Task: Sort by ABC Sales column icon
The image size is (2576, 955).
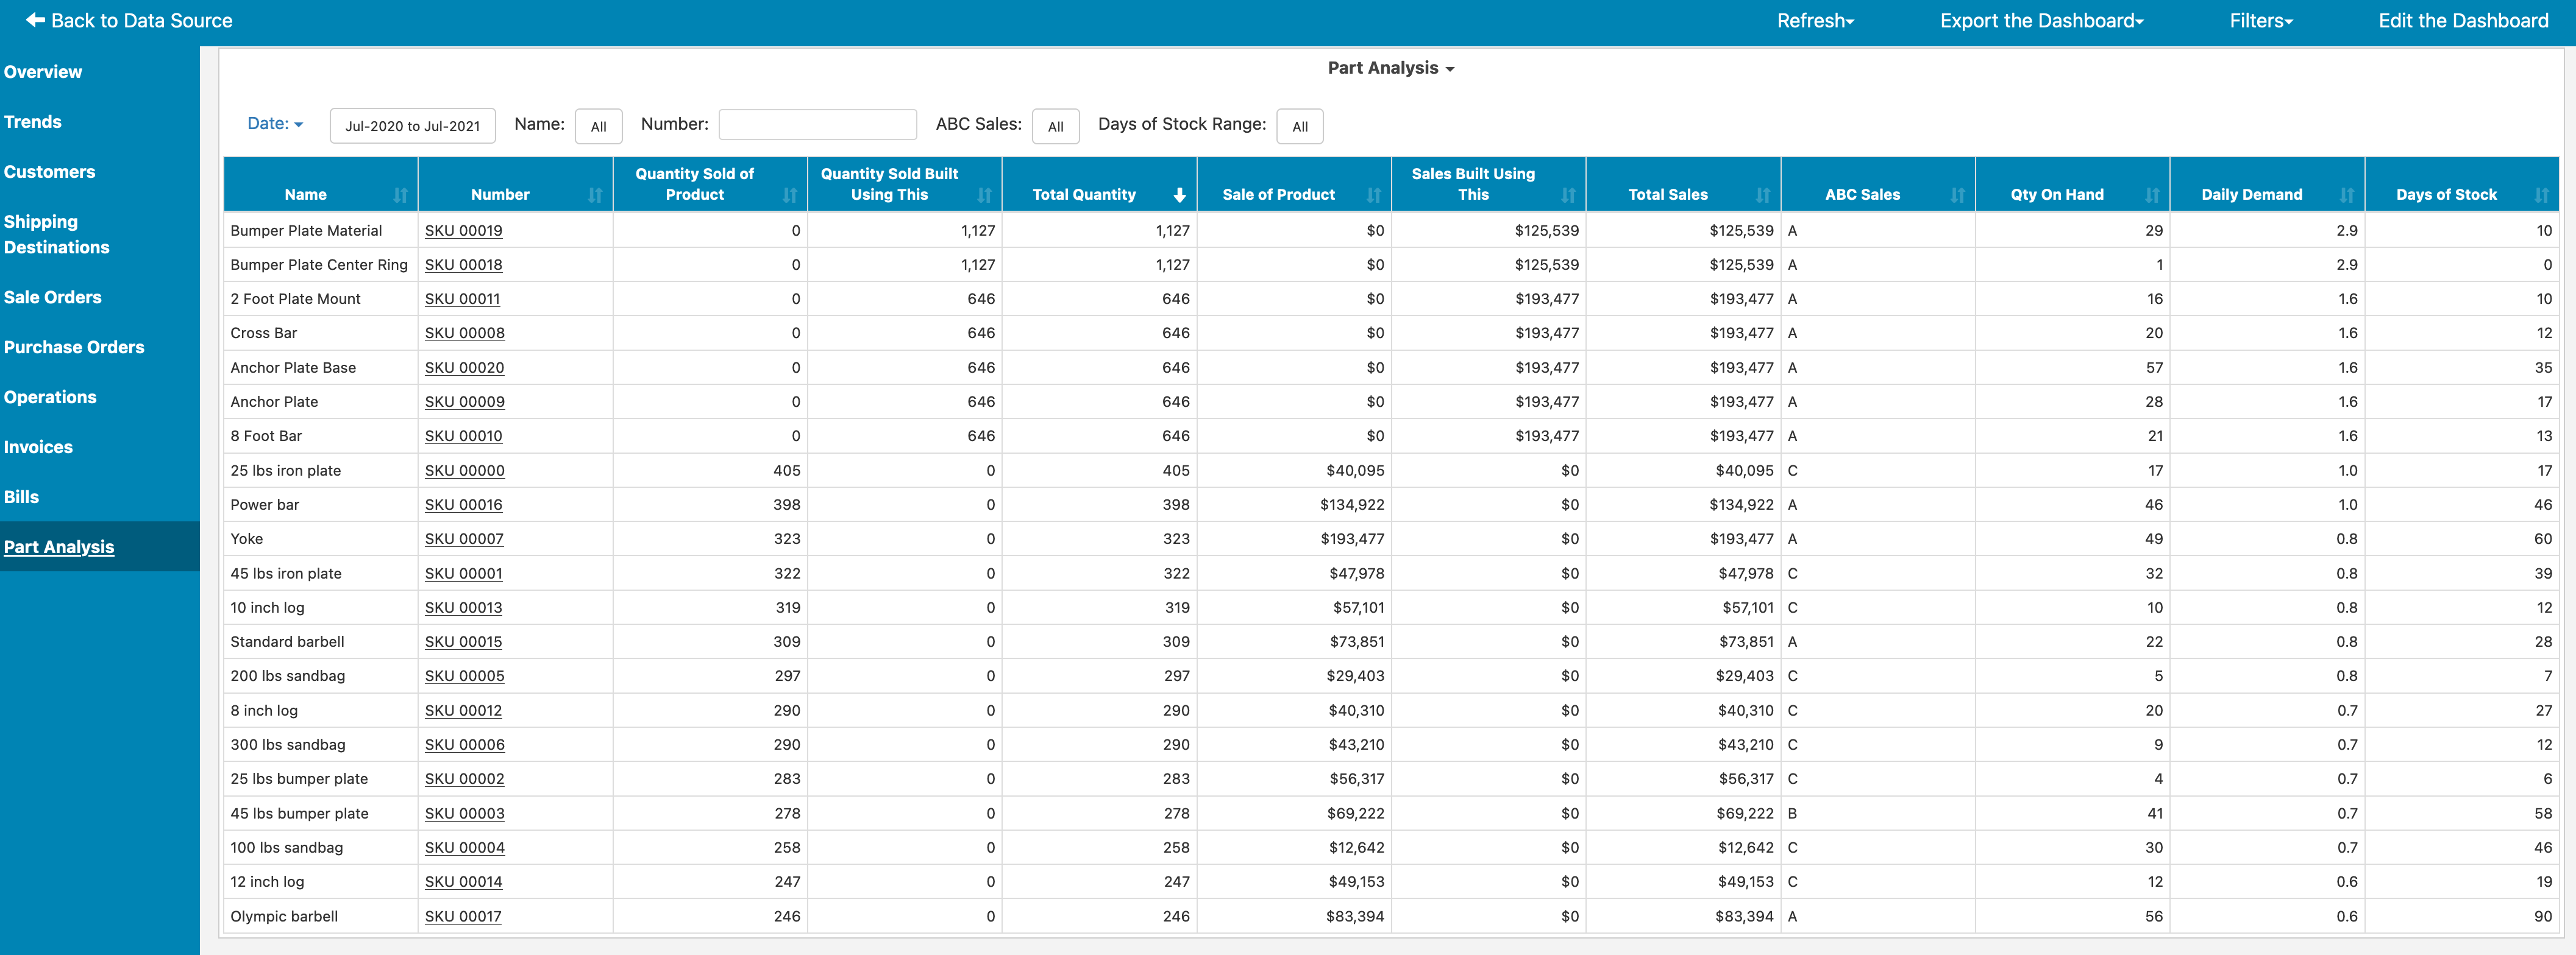Action: [1957, 195]
